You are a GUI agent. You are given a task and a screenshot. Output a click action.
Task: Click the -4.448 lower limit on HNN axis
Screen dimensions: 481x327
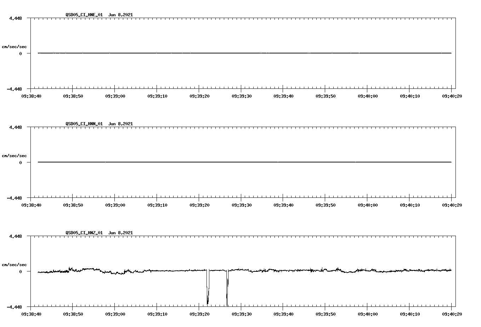tap(15, 198)
